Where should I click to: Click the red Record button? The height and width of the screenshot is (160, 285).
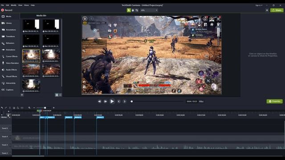point(7,10)
